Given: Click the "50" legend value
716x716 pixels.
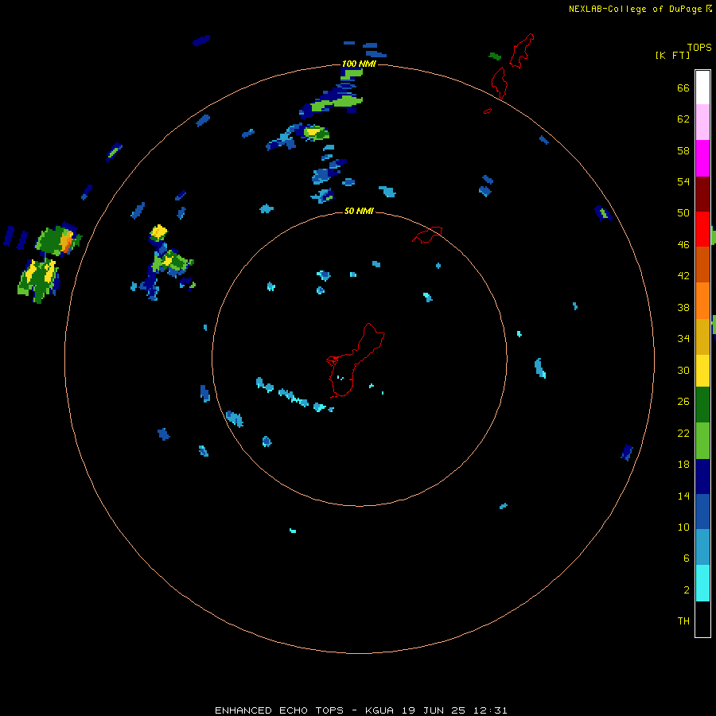Looking at the screenshot, I should pyautogui.click(x=683, y=213).
